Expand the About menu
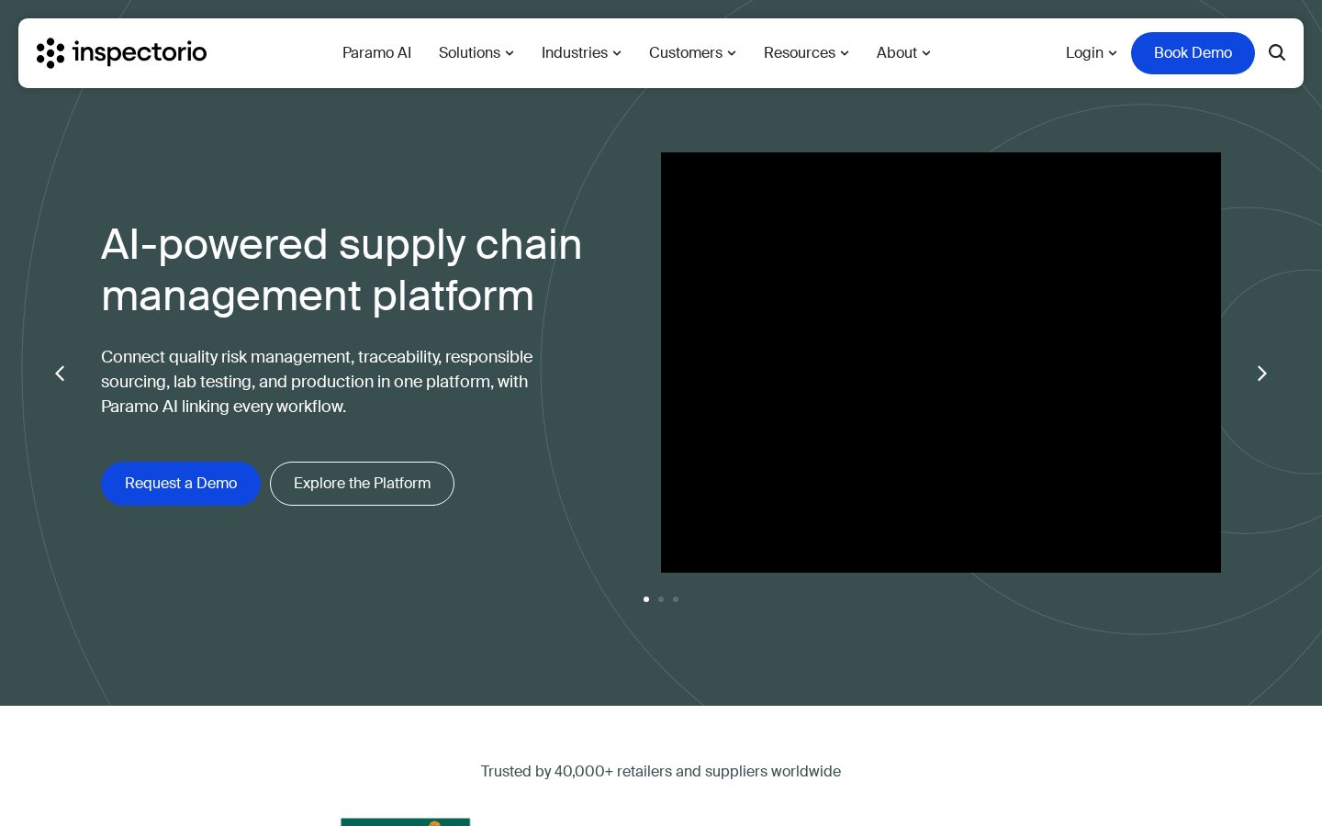Viewport: 1322px width, 826px height. click(x=903, y=52)
